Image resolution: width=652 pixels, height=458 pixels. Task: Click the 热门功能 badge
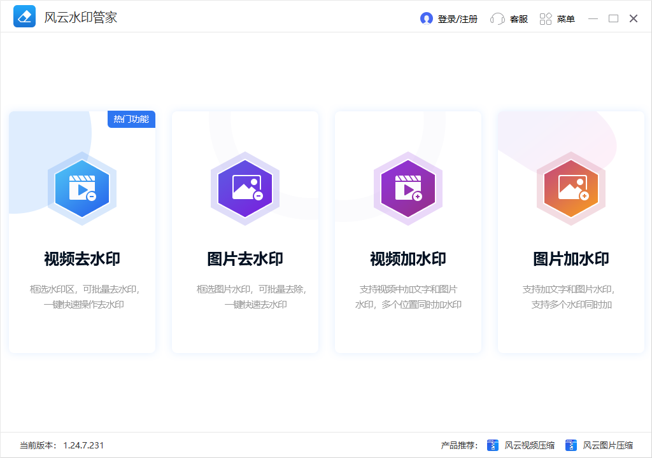(x=131, y=119)
